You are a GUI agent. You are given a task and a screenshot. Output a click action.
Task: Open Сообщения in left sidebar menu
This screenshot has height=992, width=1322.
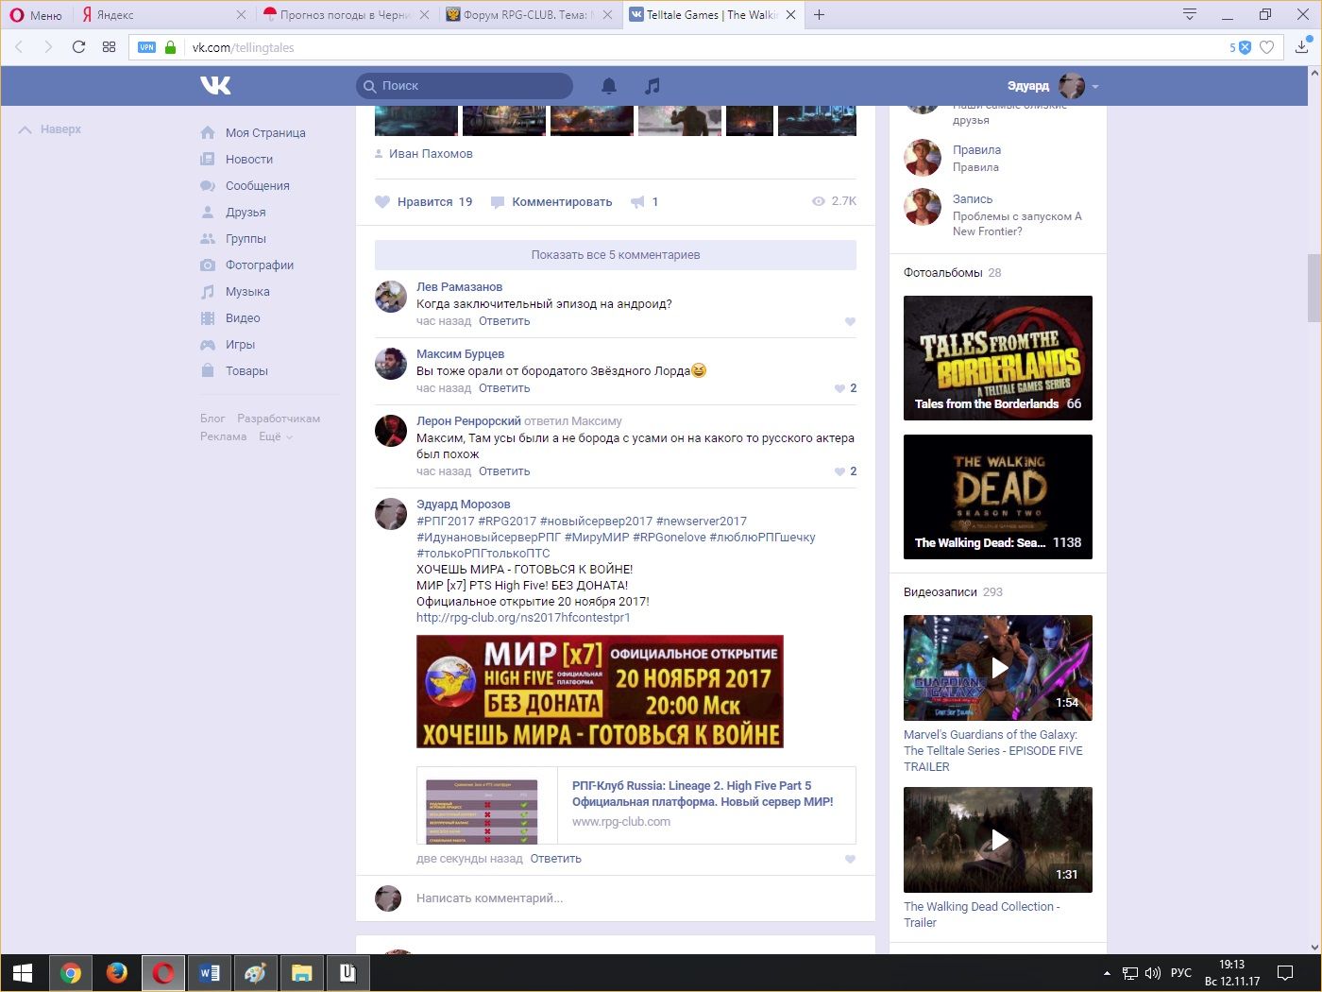tap(257, 186)
